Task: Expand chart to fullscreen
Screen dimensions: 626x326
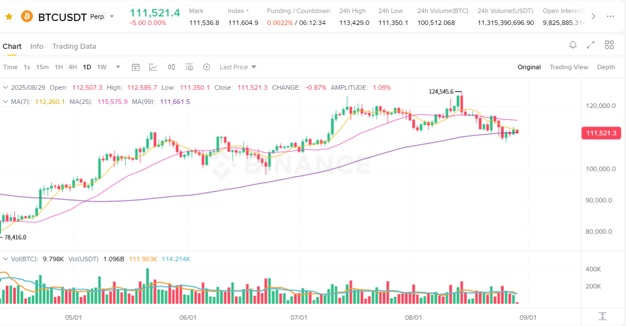Action: (x=591, y=45)
